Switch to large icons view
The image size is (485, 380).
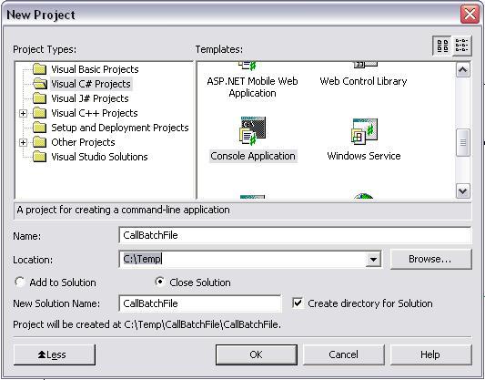pyautogui.click(x=442, y=46)
